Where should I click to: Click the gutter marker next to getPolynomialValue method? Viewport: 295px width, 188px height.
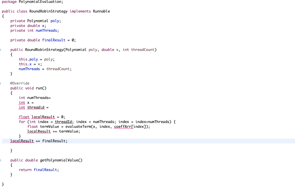coord(1,160)
